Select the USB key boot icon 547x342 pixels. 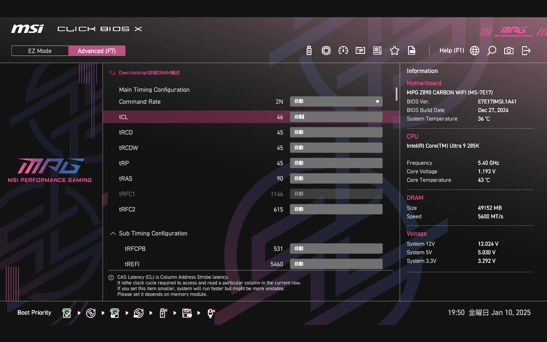pyautogui.click(x=163, y=313)
